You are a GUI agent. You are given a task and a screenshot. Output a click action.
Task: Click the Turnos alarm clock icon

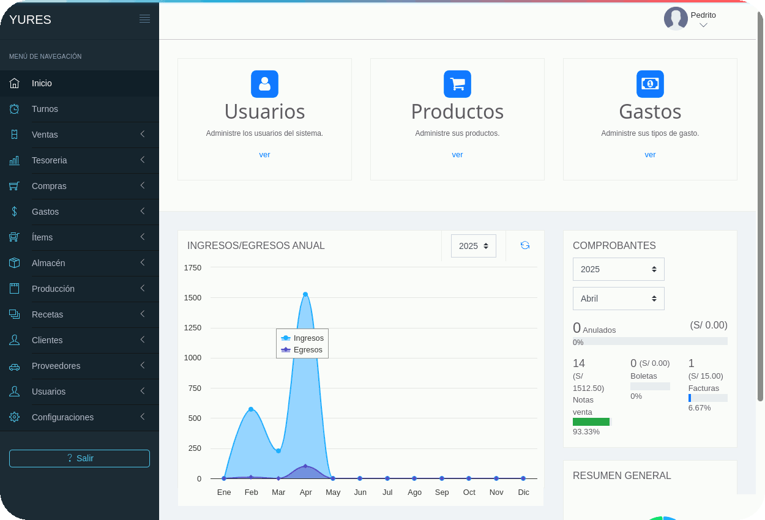tap(15, 109)
